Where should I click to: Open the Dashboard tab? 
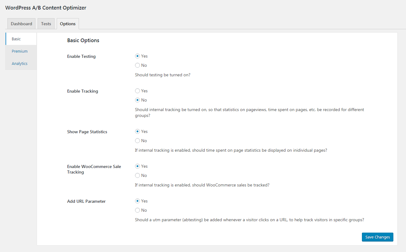pos(21,24)
